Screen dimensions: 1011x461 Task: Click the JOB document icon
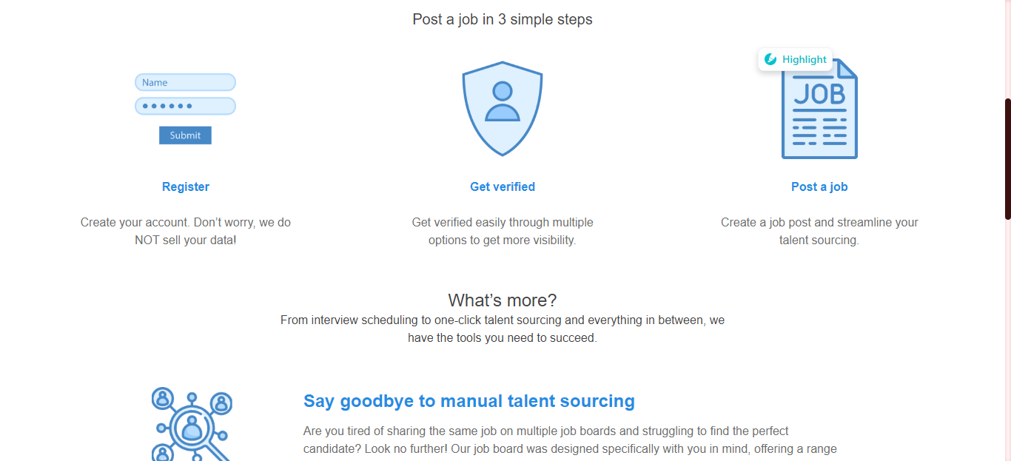pyautogui.click(x=819, y=109)
